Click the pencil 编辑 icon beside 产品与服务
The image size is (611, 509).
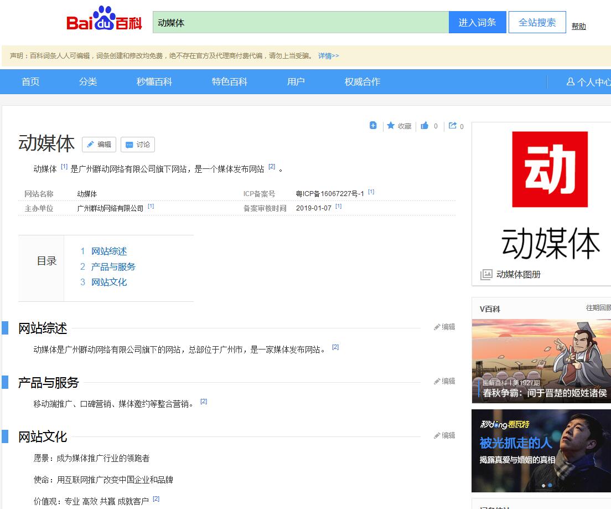click(437, 381)
